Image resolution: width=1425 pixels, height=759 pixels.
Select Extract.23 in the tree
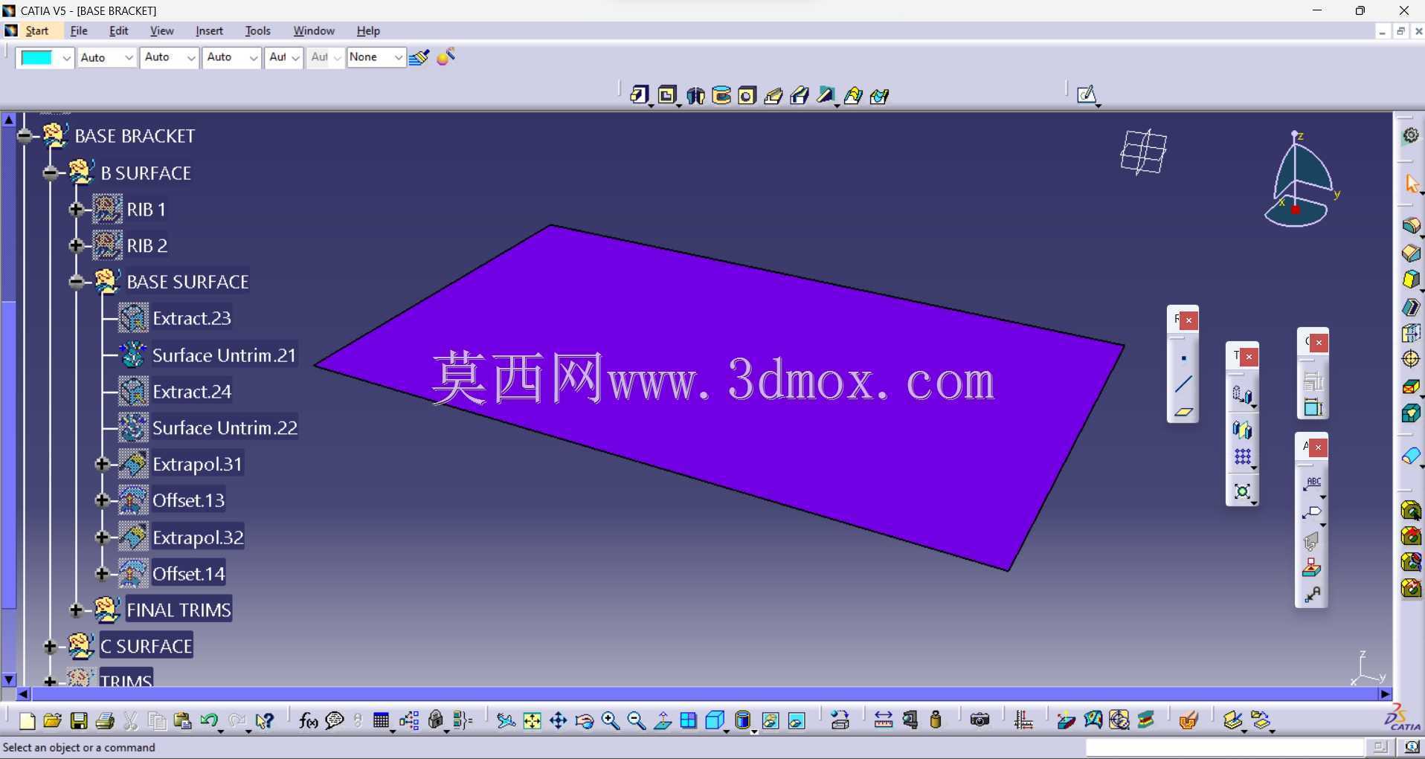[x=192, y=318]
